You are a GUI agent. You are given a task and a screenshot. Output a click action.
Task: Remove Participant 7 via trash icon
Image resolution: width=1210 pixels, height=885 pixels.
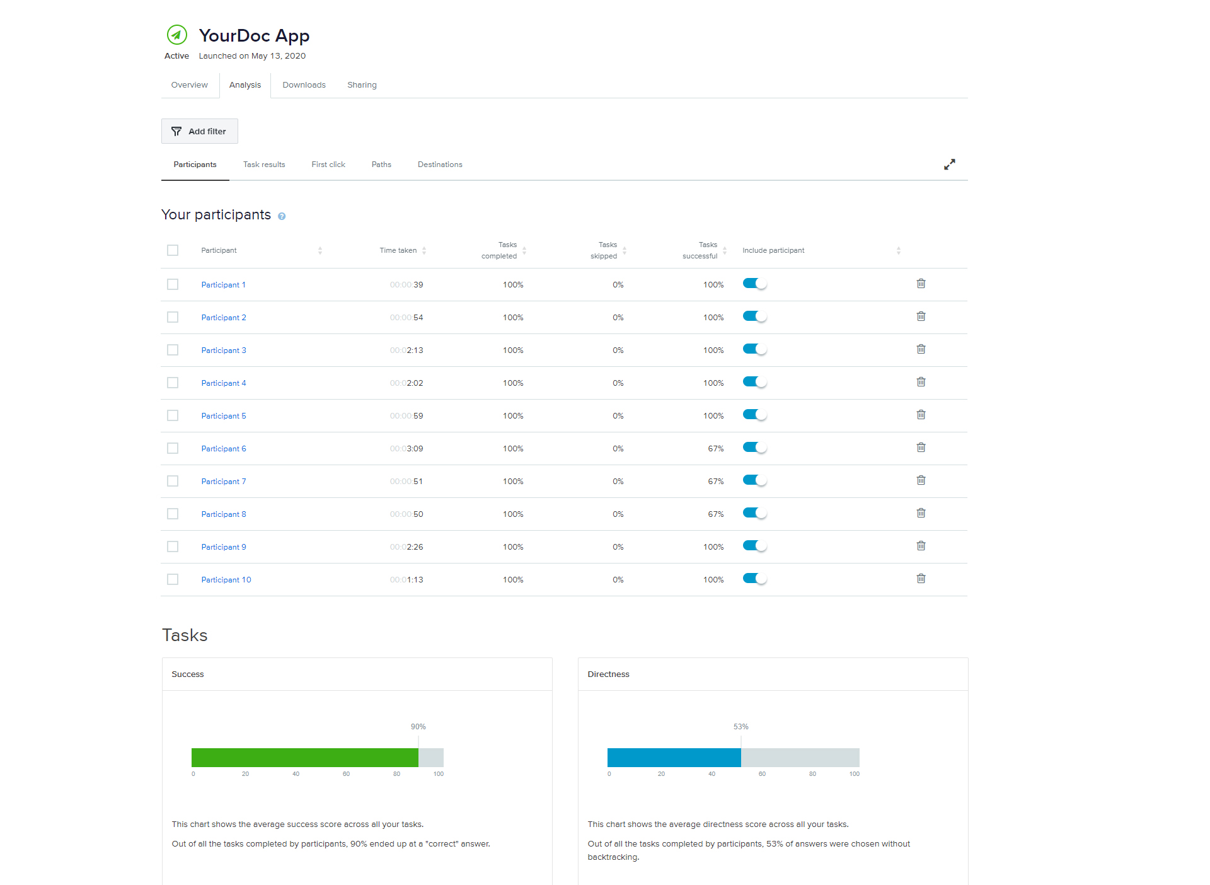tap(921, 480)
